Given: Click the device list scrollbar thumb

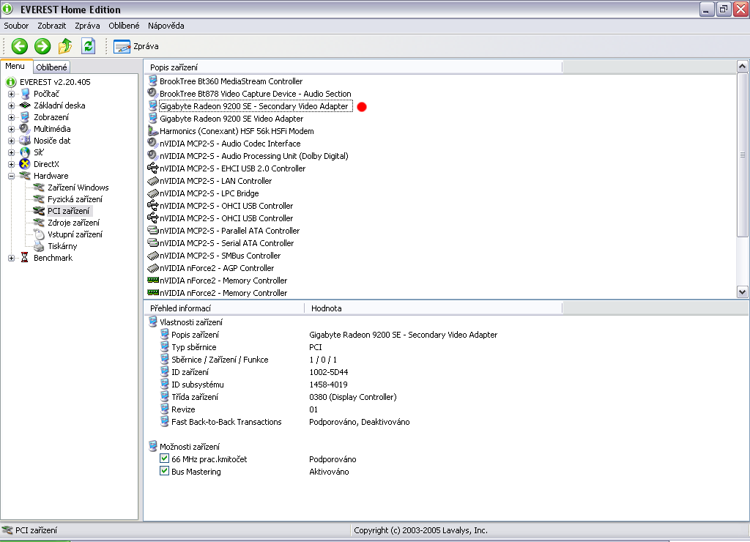Looking at the screenshot, I should 743,155.
